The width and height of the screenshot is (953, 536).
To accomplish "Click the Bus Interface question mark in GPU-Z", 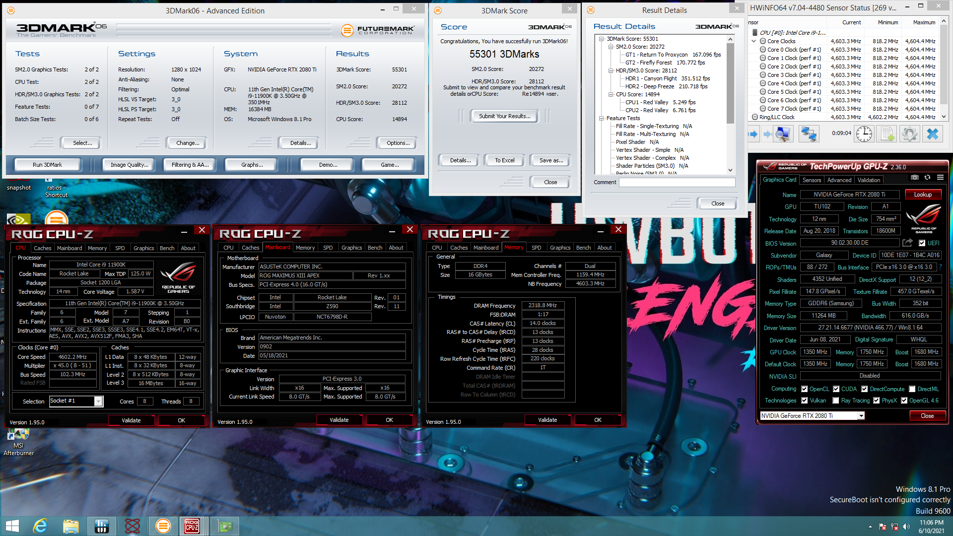I will (940, 267).
